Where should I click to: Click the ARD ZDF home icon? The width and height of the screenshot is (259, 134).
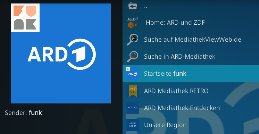pyautogui.click(x=133, y=23)
